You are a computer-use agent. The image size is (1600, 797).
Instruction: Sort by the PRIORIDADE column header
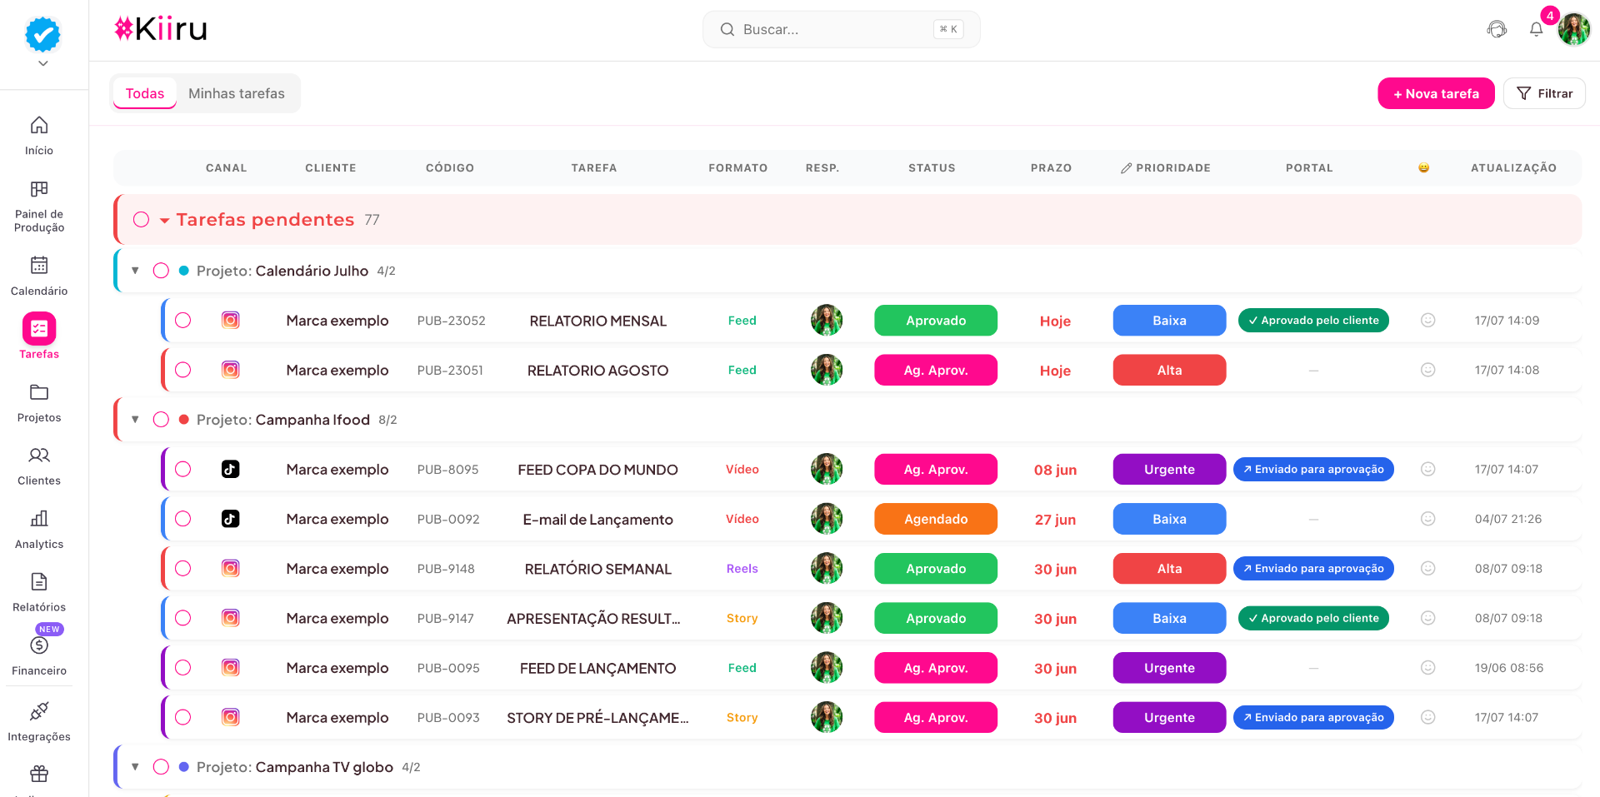point(1165,168)
